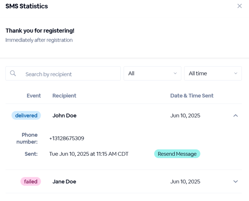Expand the Jane Doe row chevron
This screenshot has height=201, width=249.
[x=235, y=181]
